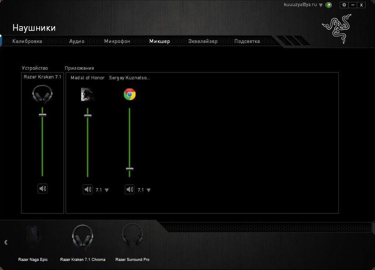Select the Микрофон tab
Screen dimensions: 375x270
tap(116, 41)
